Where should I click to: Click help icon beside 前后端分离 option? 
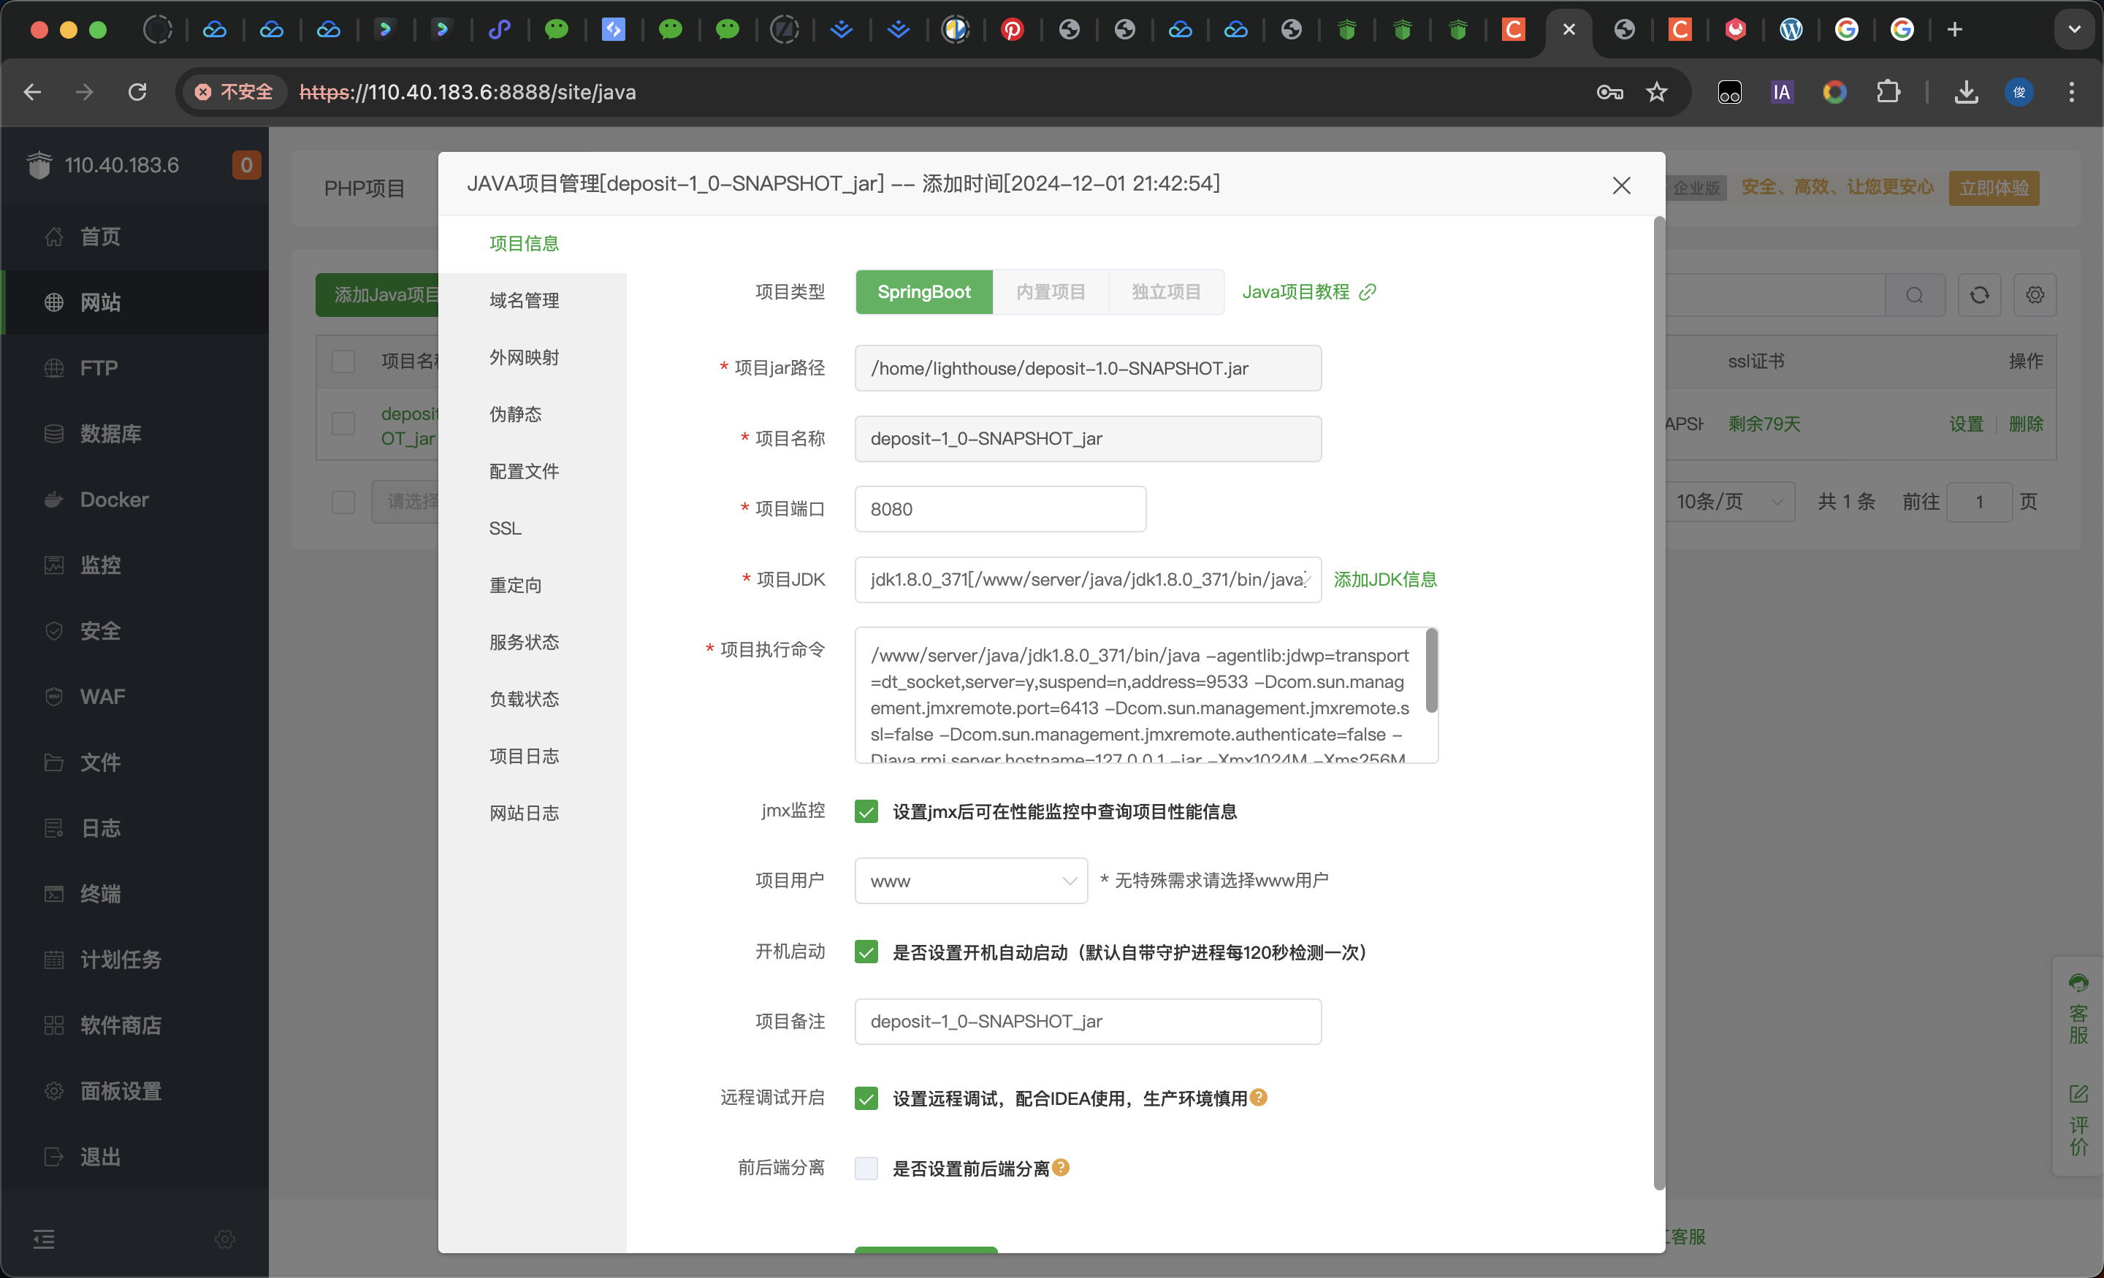[x=1061, y=1167]
